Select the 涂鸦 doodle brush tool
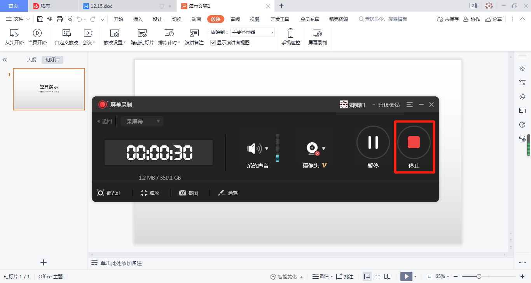The image size is (531, 283). click(222, 193)
